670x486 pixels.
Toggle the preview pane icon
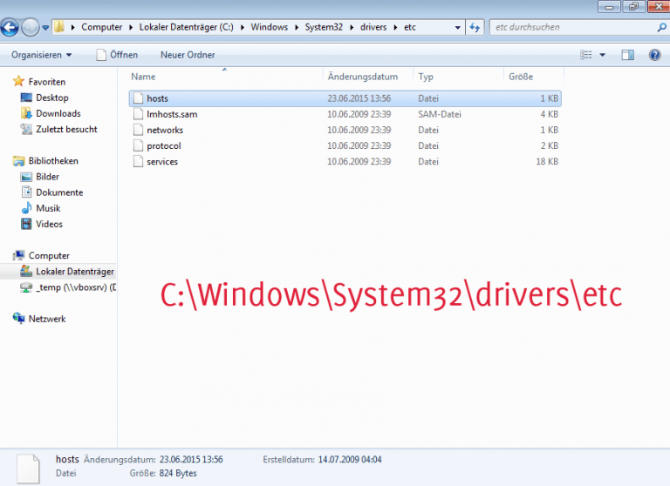(x=628, y=55)
